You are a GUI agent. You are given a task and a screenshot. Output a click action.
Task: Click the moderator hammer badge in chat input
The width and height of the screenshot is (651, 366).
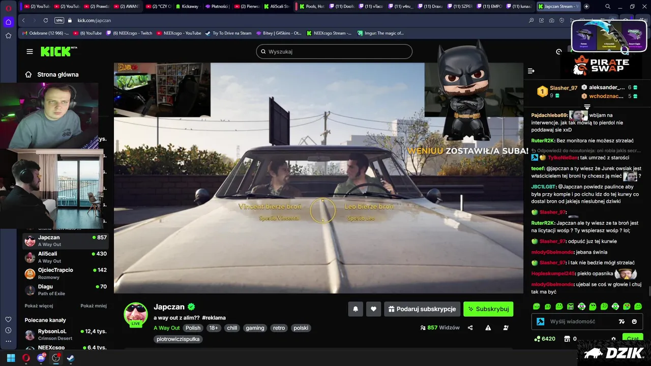click(x=540, y=321)
